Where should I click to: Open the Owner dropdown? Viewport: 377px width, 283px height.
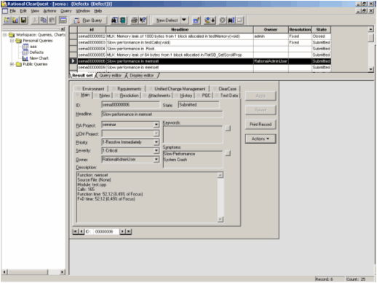click(156, 160)
